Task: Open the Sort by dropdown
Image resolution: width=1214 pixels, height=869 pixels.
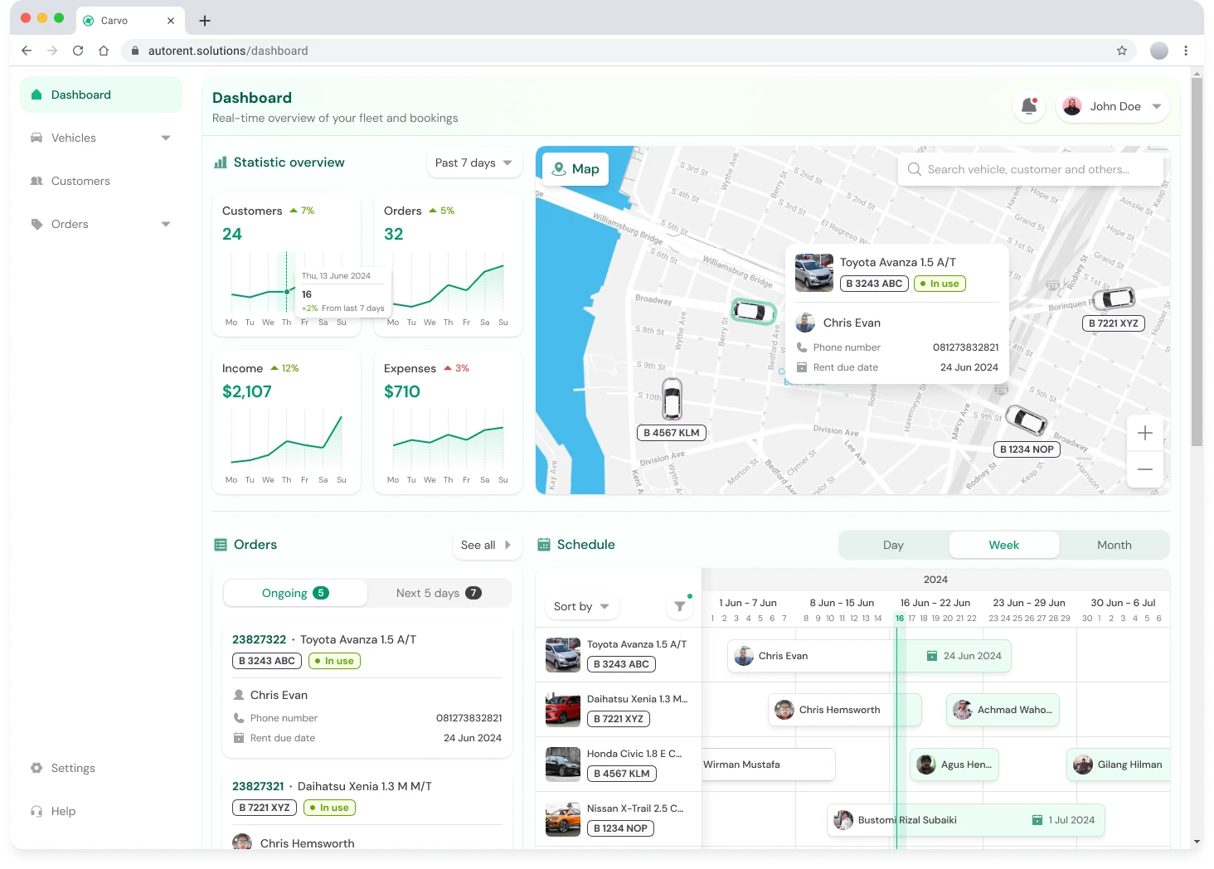Action: point(580,606)
